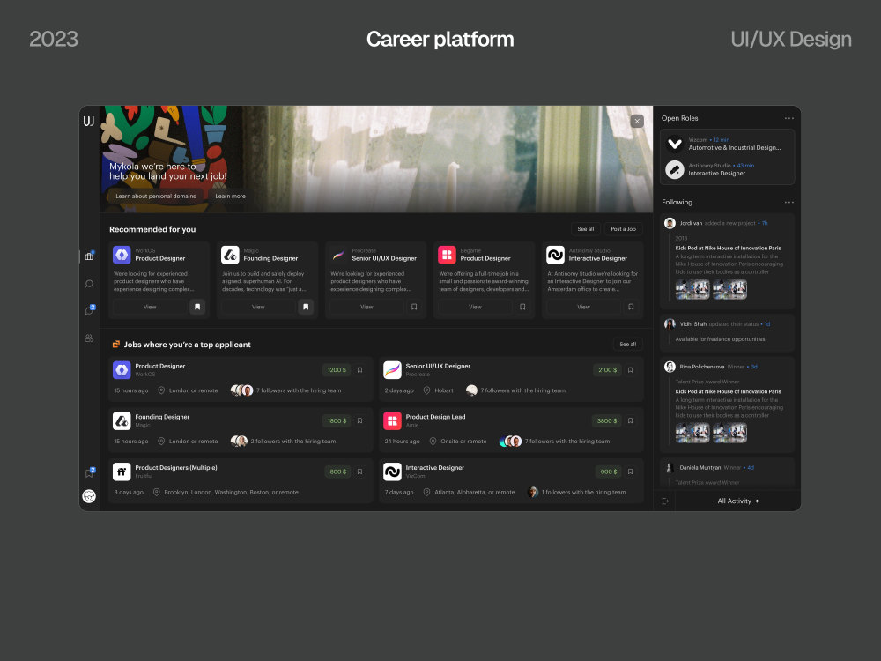Bookmark the 1200 $ Product Designer row

(360, 370)
